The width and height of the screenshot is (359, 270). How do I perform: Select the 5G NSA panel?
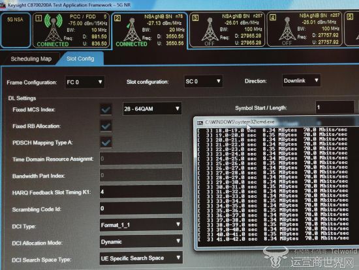(16, 30)
